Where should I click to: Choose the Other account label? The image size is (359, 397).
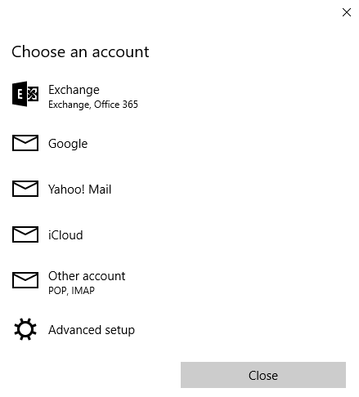tap(87, 276)
